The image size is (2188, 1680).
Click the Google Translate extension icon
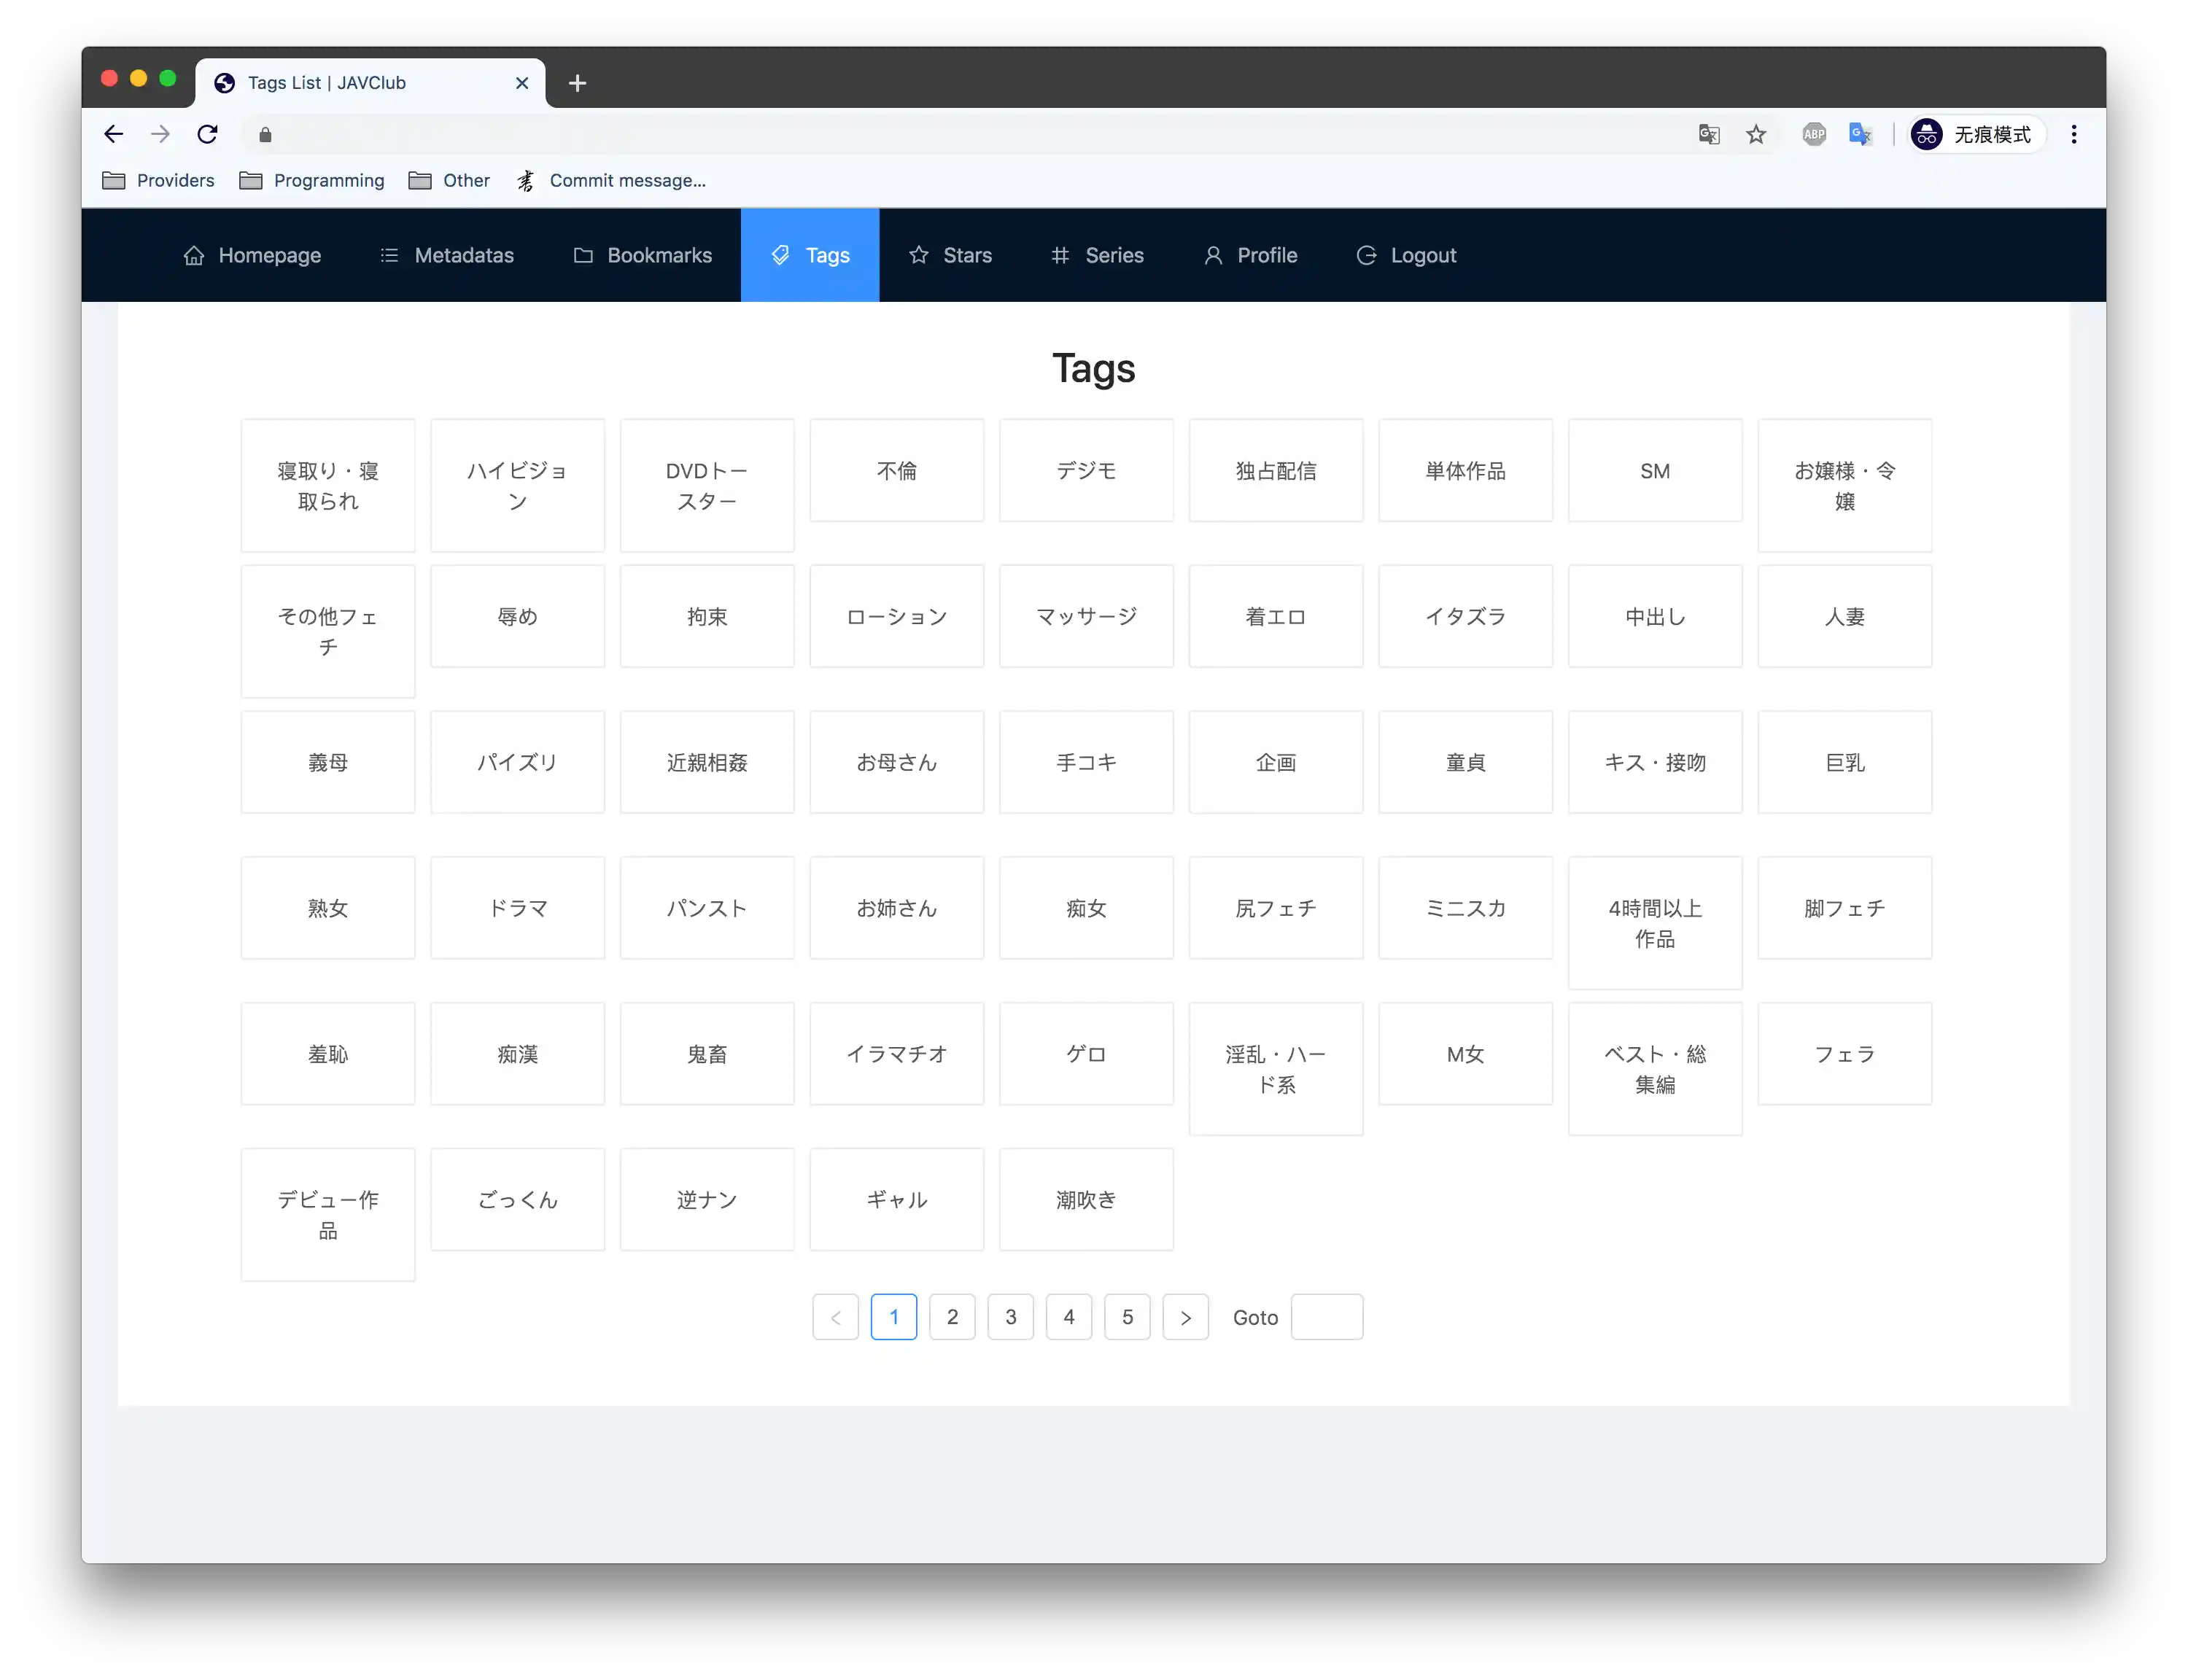[1860, 134]
